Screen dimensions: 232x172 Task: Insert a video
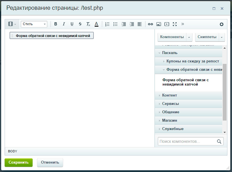pos(166,24)
